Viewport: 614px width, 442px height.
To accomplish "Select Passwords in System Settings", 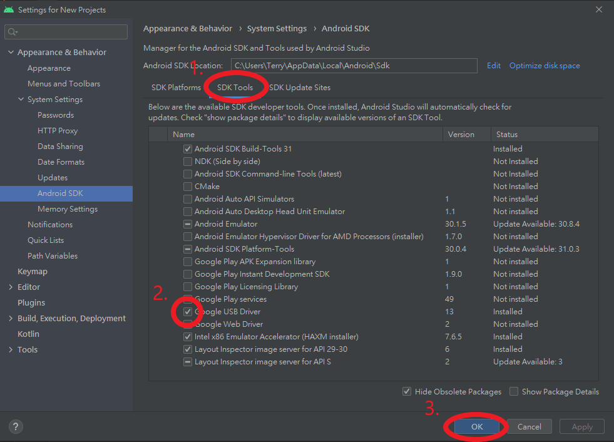I will 56,115.
